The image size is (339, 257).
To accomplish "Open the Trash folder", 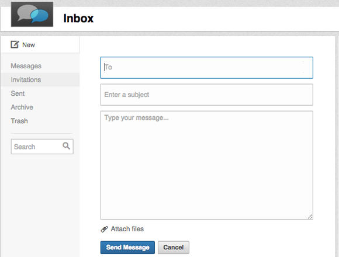I will [19, 121].
